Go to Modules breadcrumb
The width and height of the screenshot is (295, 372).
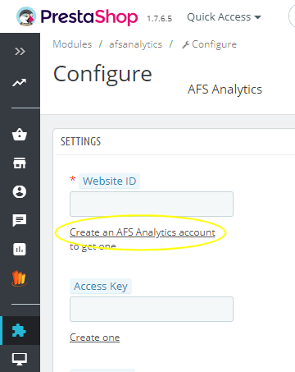(x=72, y=44)
